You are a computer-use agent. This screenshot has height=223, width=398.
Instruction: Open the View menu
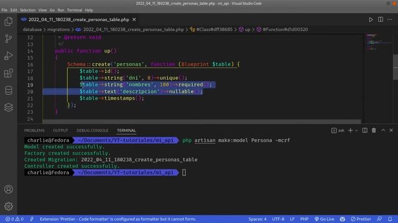click(x=42, y=10)
